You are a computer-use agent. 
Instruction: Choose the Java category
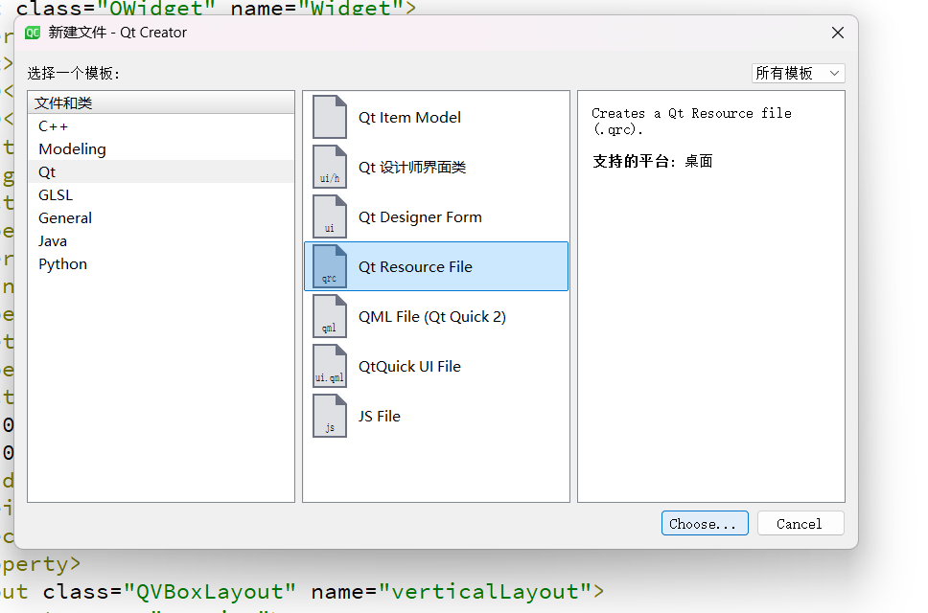[x=160, y=241]
